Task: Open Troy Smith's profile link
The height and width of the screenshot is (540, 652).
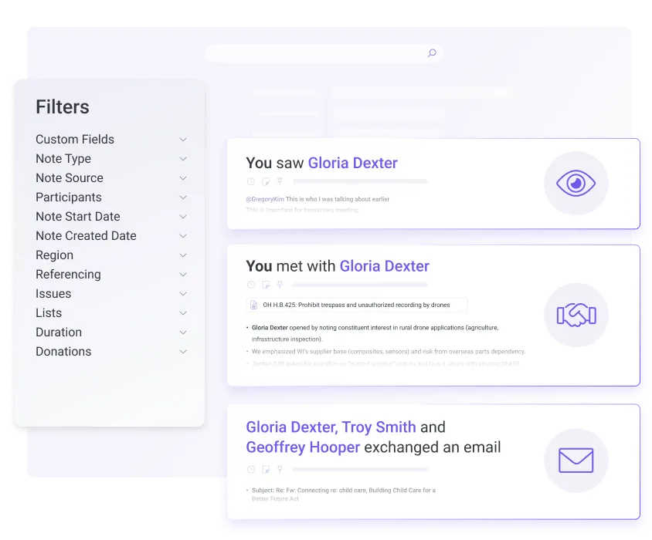Action: (x=379, y=427)
